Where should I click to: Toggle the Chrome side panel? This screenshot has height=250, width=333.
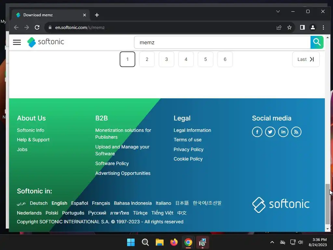302,27
